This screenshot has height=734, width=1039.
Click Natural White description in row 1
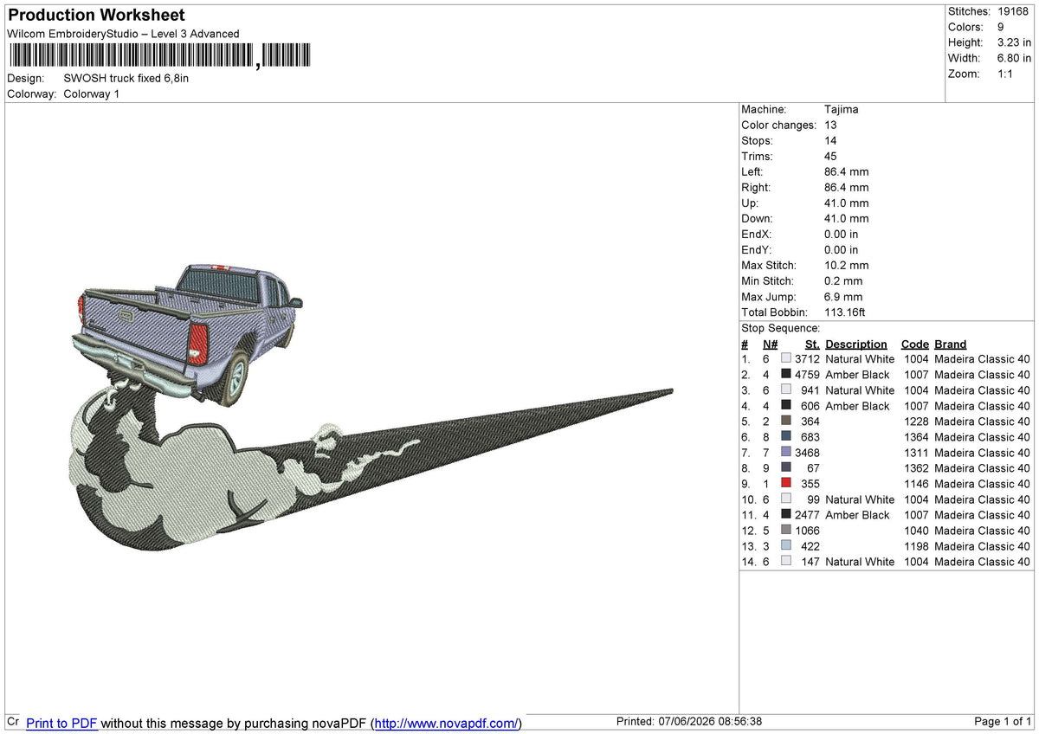[x=860, y=359]
